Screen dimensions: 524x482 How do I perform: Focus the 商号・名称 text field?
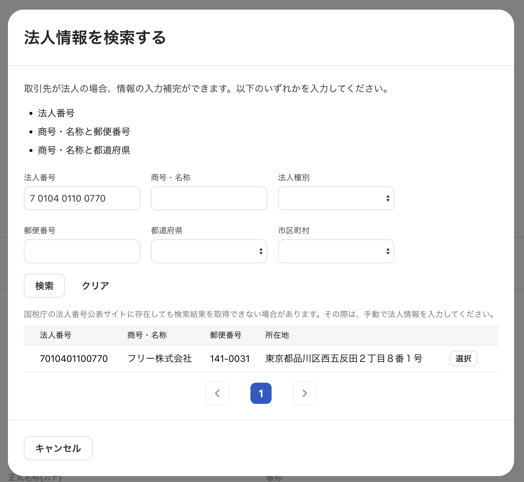(209, 198)
